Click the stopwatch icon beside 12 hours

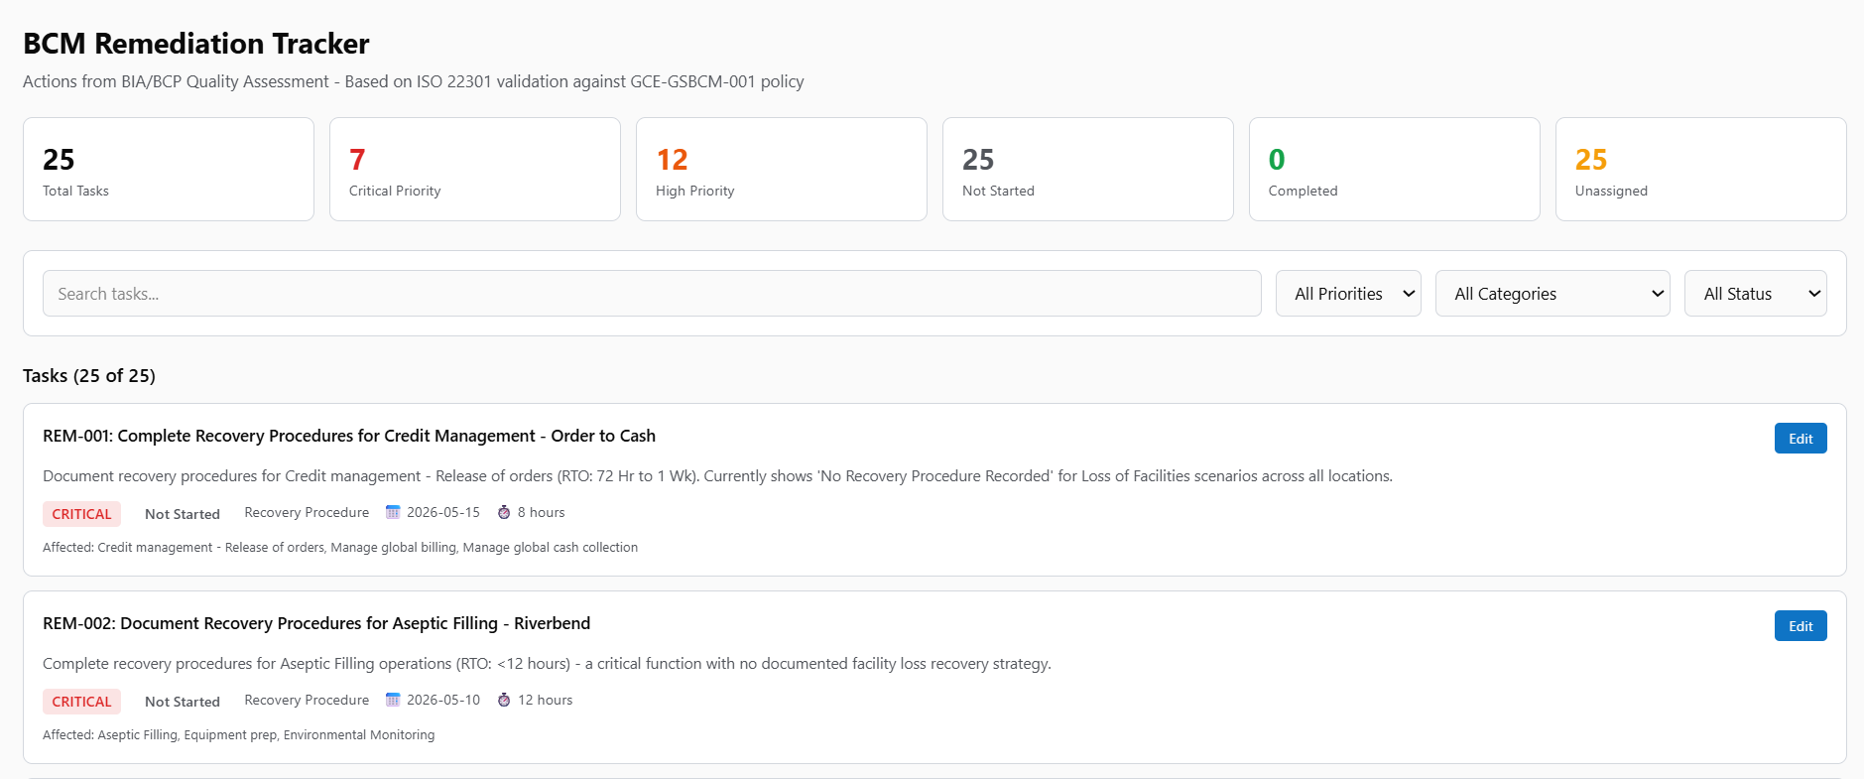[x=504, y=700]
